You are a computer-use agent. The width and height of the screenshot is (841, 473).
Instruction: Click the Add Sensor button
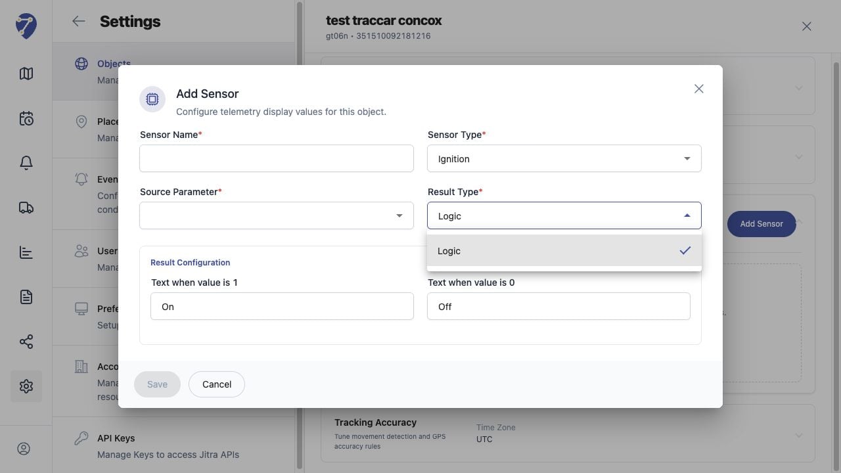point(761,224)
